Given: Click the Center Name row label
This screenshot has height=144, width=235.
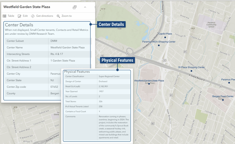Looking at the screenshot, I should [15, 47].
